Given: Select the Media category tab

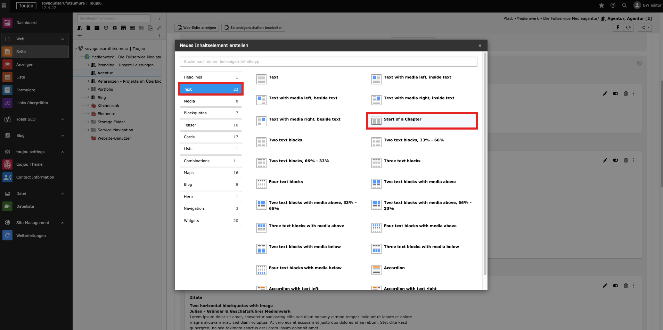Looking at the screenshot, I should [211, 101].
